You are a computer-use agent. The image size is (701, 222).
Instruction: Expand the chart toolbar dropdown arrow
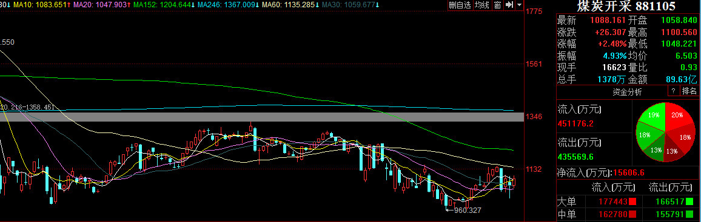[518, 5]
